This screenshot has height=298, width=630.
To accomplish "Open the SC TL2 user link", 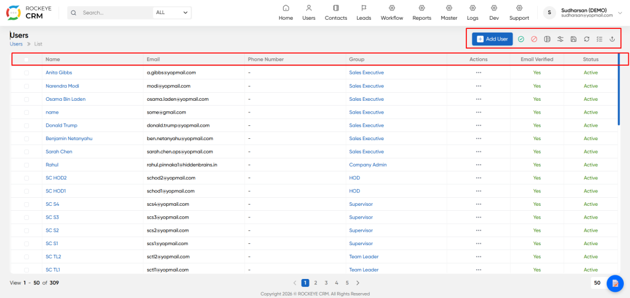I will [54, 257].
